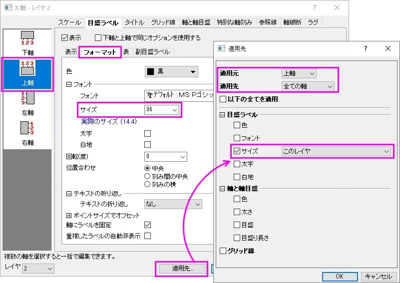
Task: Switch to the 参照線 tab
Action: 268,22
